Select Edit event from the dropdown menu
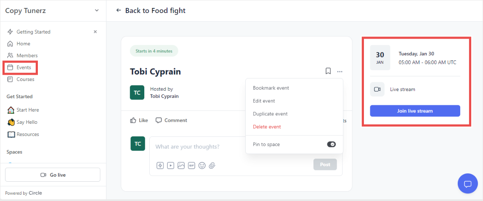Image resolution: width=483 pixels, height=201 pixels. click(x=264, y=101)
